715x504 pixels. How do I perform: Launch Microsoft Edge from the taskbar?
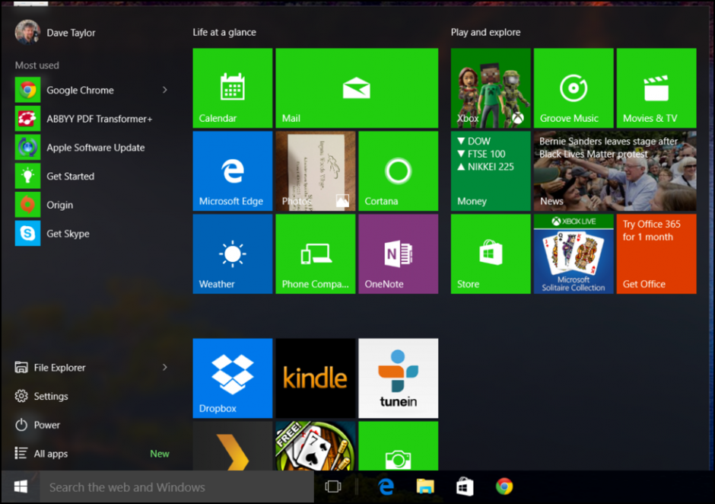click(x=386, y=486)
